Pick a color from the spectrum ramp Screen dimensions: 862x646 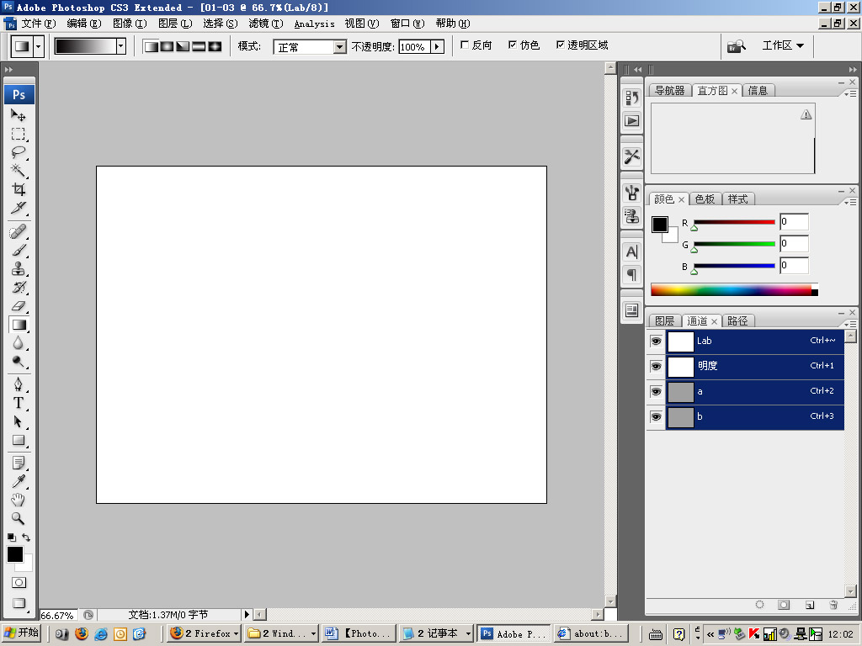[734, 289]
